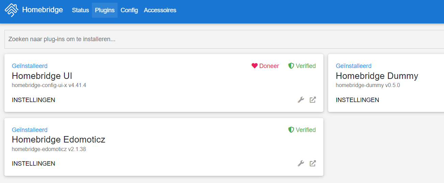Open INSTELLINGEN for Homebridge Dummy
This screenshot has height=183, width=444.
(357, 100)
